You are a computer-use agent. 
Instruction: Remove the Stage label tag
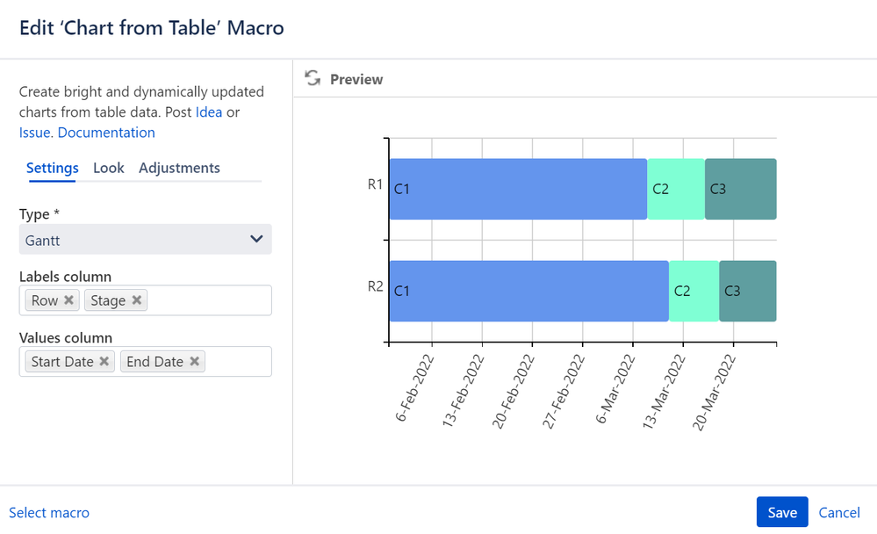137,300
